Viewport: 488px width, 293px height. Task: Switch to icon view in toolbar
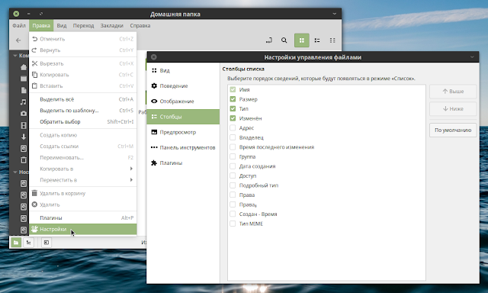tap(302, 40)
